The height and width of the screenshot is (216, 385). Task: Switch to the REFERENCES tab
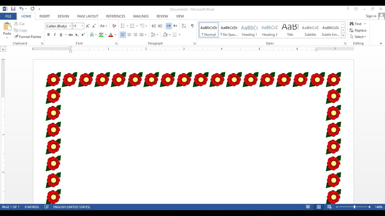pos(115,16)
